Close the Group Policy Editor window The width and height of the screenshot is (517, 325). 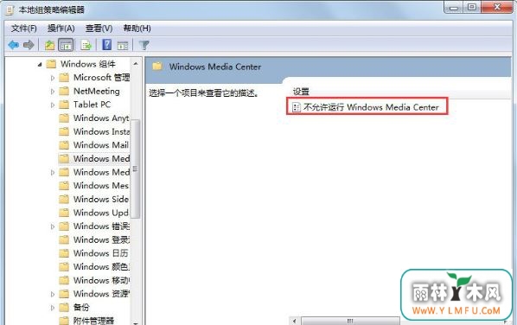[x=497, y=7]
